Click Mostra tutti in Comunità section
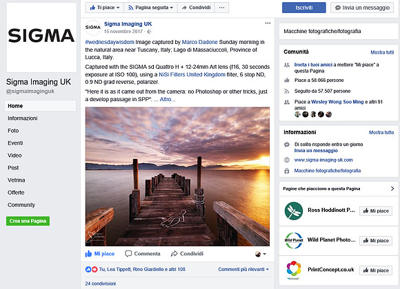 click(382, 52)
